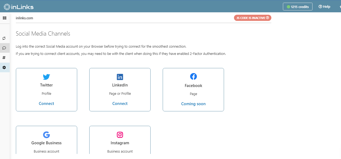Open the dashboard grid icon in sidebar

pyautogui.click(x=5, y=18)
